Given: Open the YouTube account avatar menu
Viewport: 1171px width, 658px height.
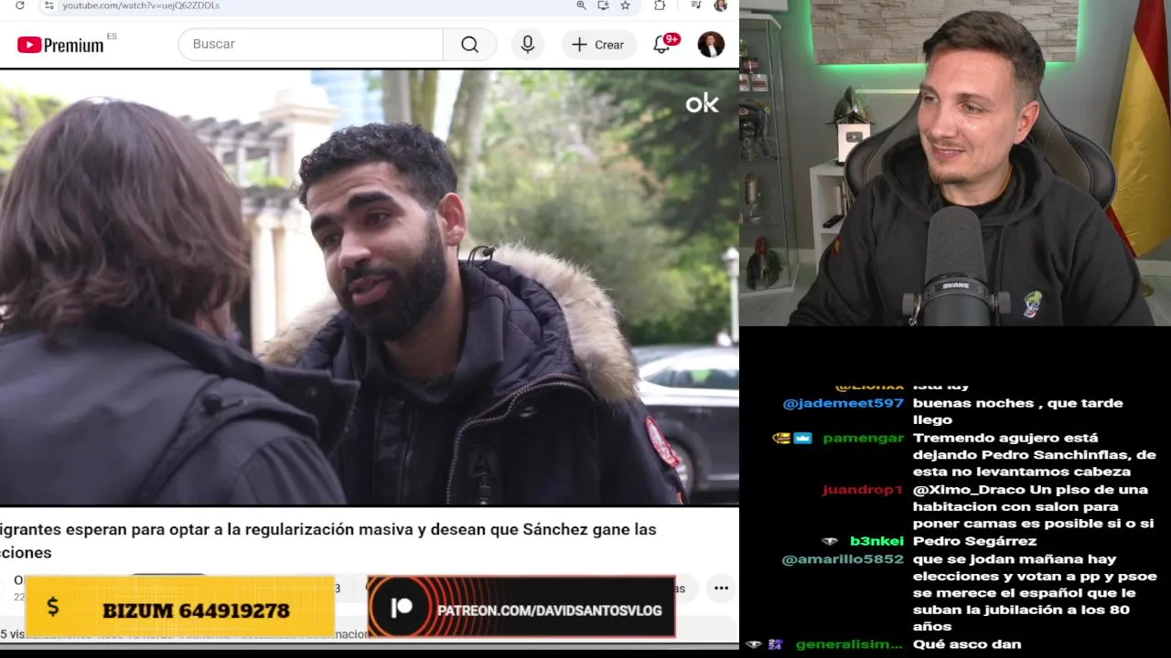Looking at the screenshot, I should pyautogui.click(x=711, y=44).
